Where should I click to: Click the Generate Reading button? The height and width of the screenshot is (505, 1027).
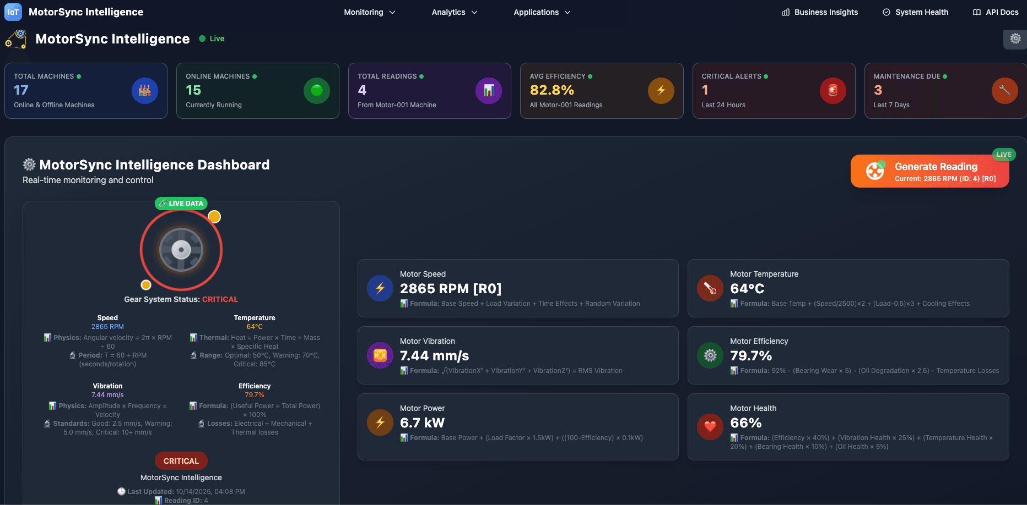[x=929, y=171]
